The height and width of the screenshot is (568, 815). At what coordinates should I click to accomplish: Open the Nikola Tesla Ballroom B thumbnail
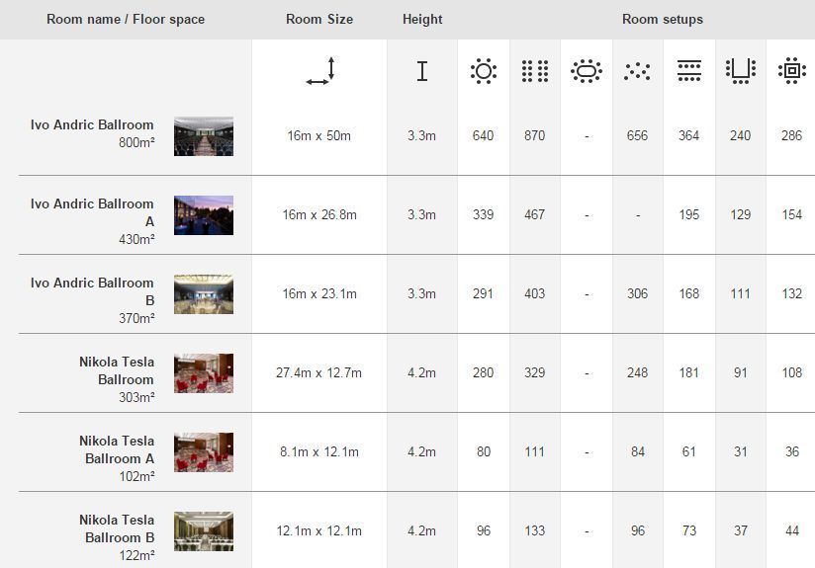[204, 531]
